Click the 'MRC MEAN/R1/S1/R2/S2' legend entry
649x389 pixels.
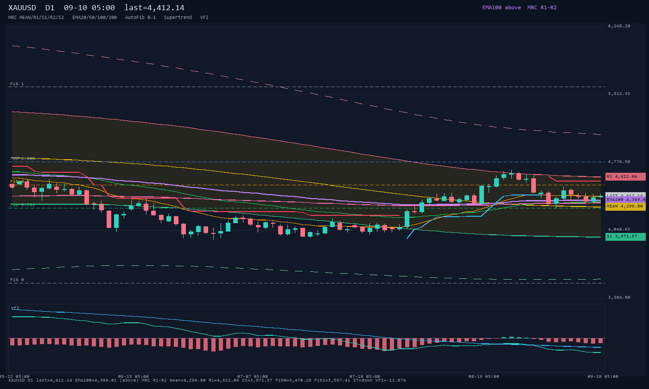click(x=36, y=18)
